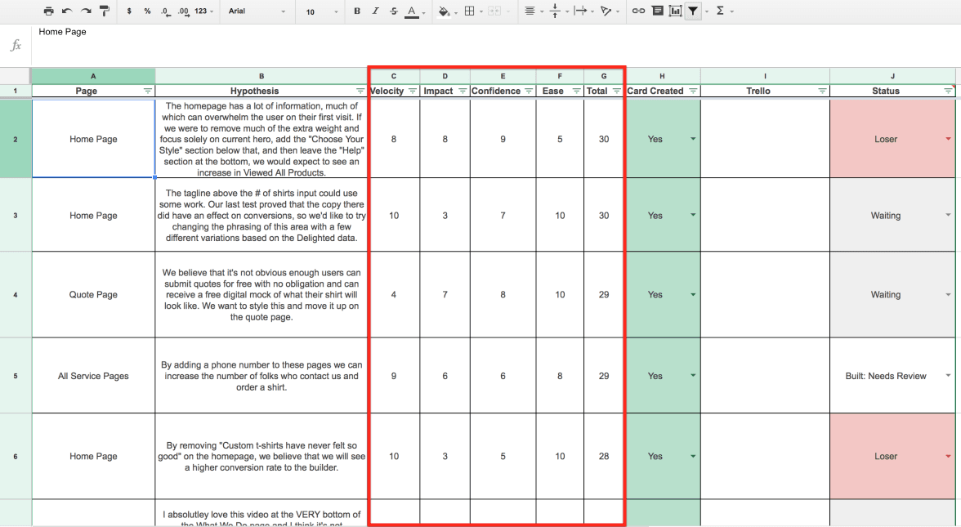Open the Arial font family dropdown
Viewport: 961px width, 527px height.
257,11
